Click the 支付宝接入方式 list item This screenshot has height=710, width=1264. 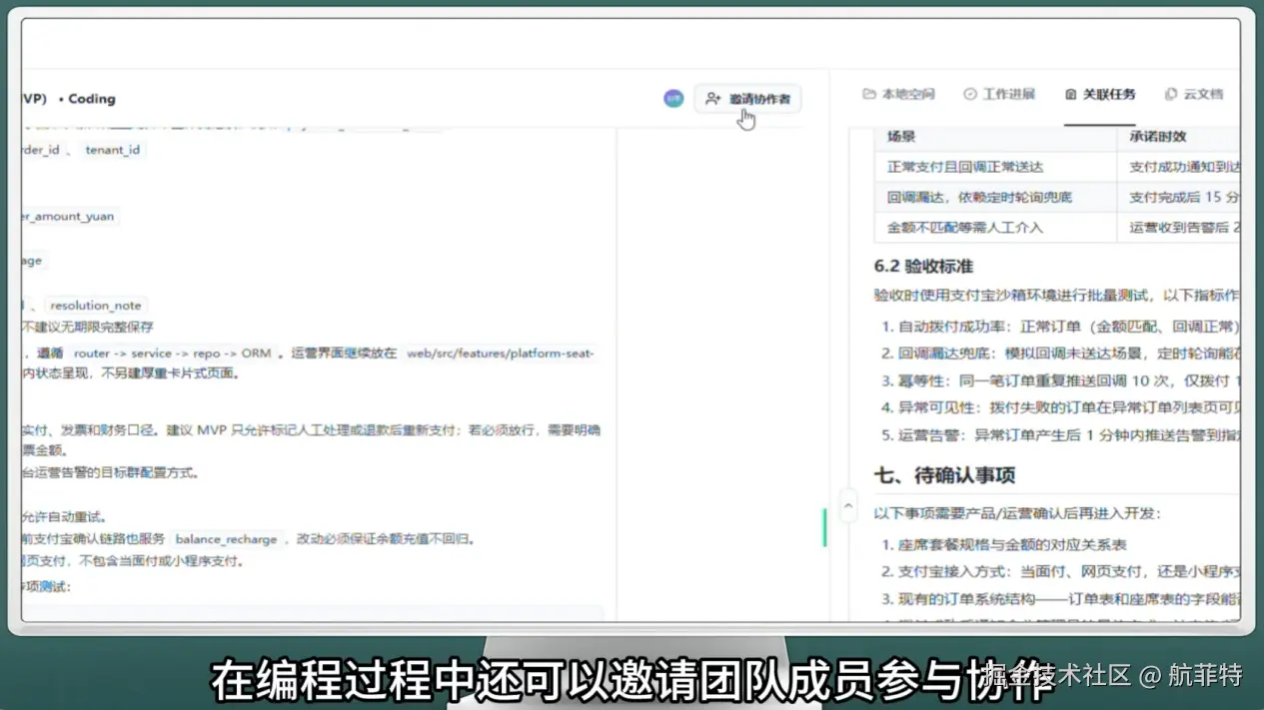[x=1060, y=571]
